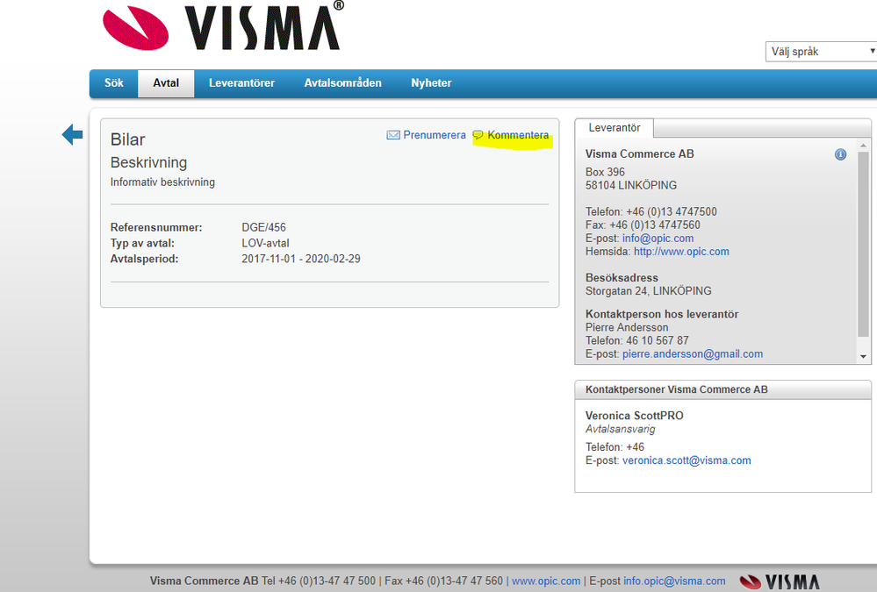Go to the Leverantörer tab
877x592 pixels.
241,83
